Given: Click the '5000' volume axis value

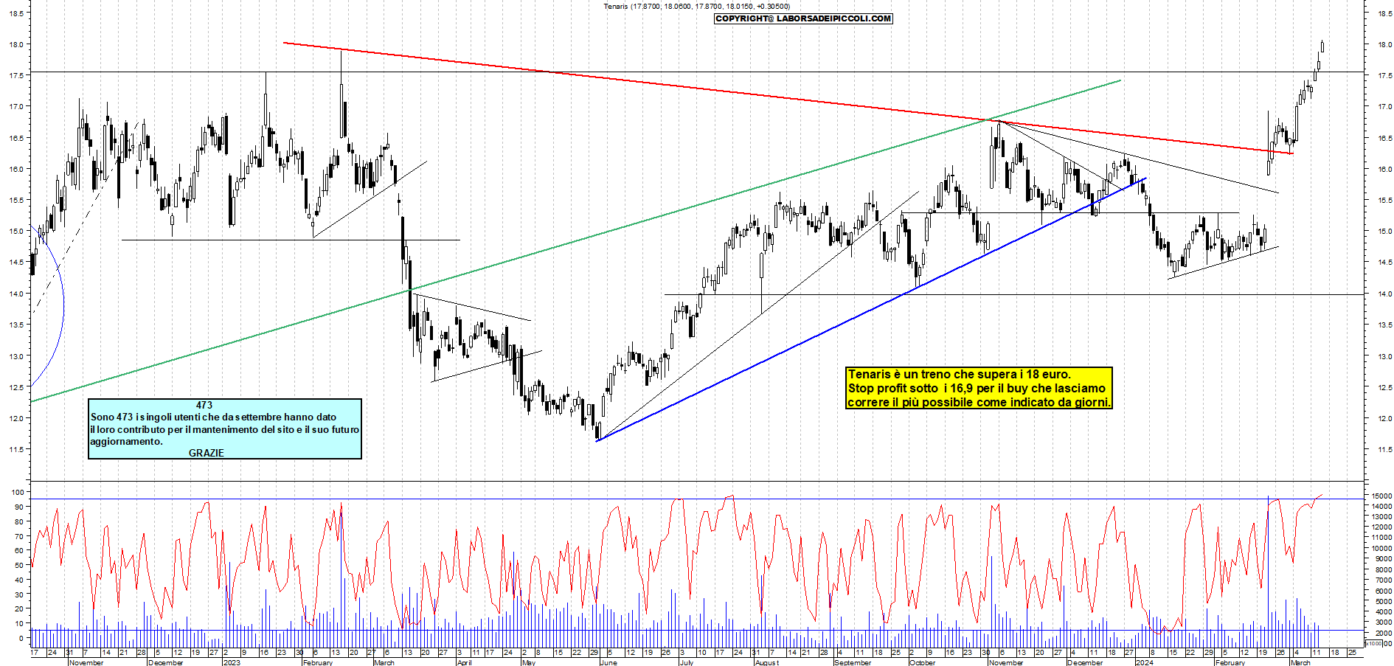Looking at the screenshot, I should [x=1382, y=601].
